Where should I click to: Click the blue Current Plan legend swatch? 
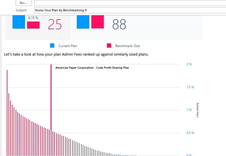[52, 46]
